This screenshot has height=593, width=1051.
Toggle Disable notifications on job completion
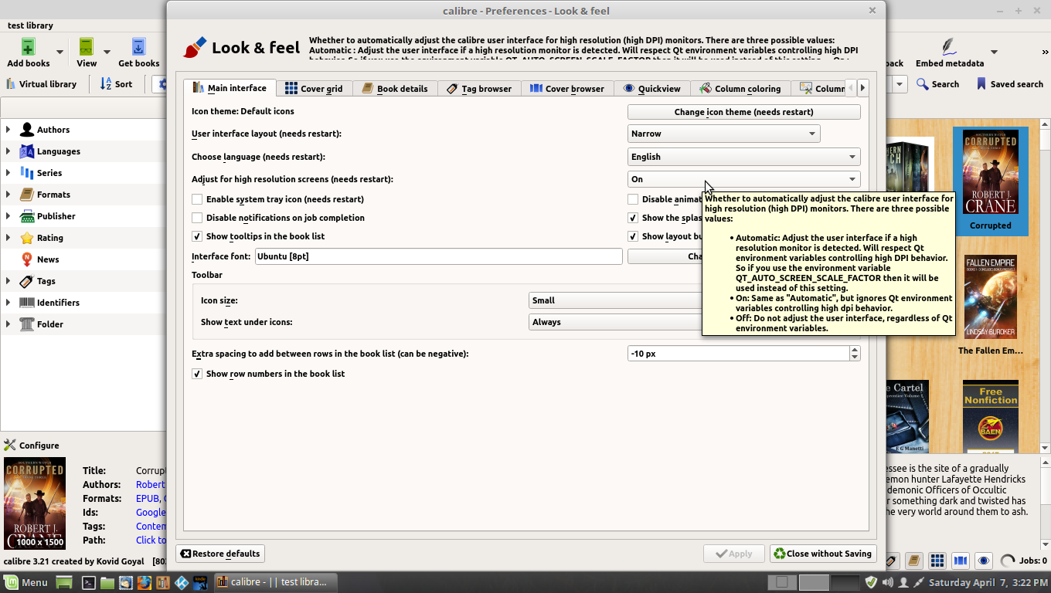[197, 218]
